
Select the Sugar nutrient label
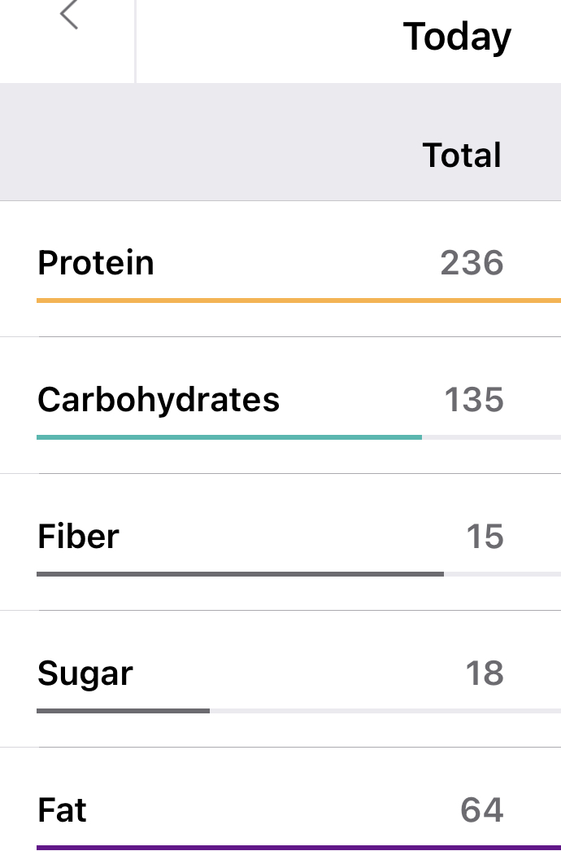pyautogui.click(x=85, y=673)
